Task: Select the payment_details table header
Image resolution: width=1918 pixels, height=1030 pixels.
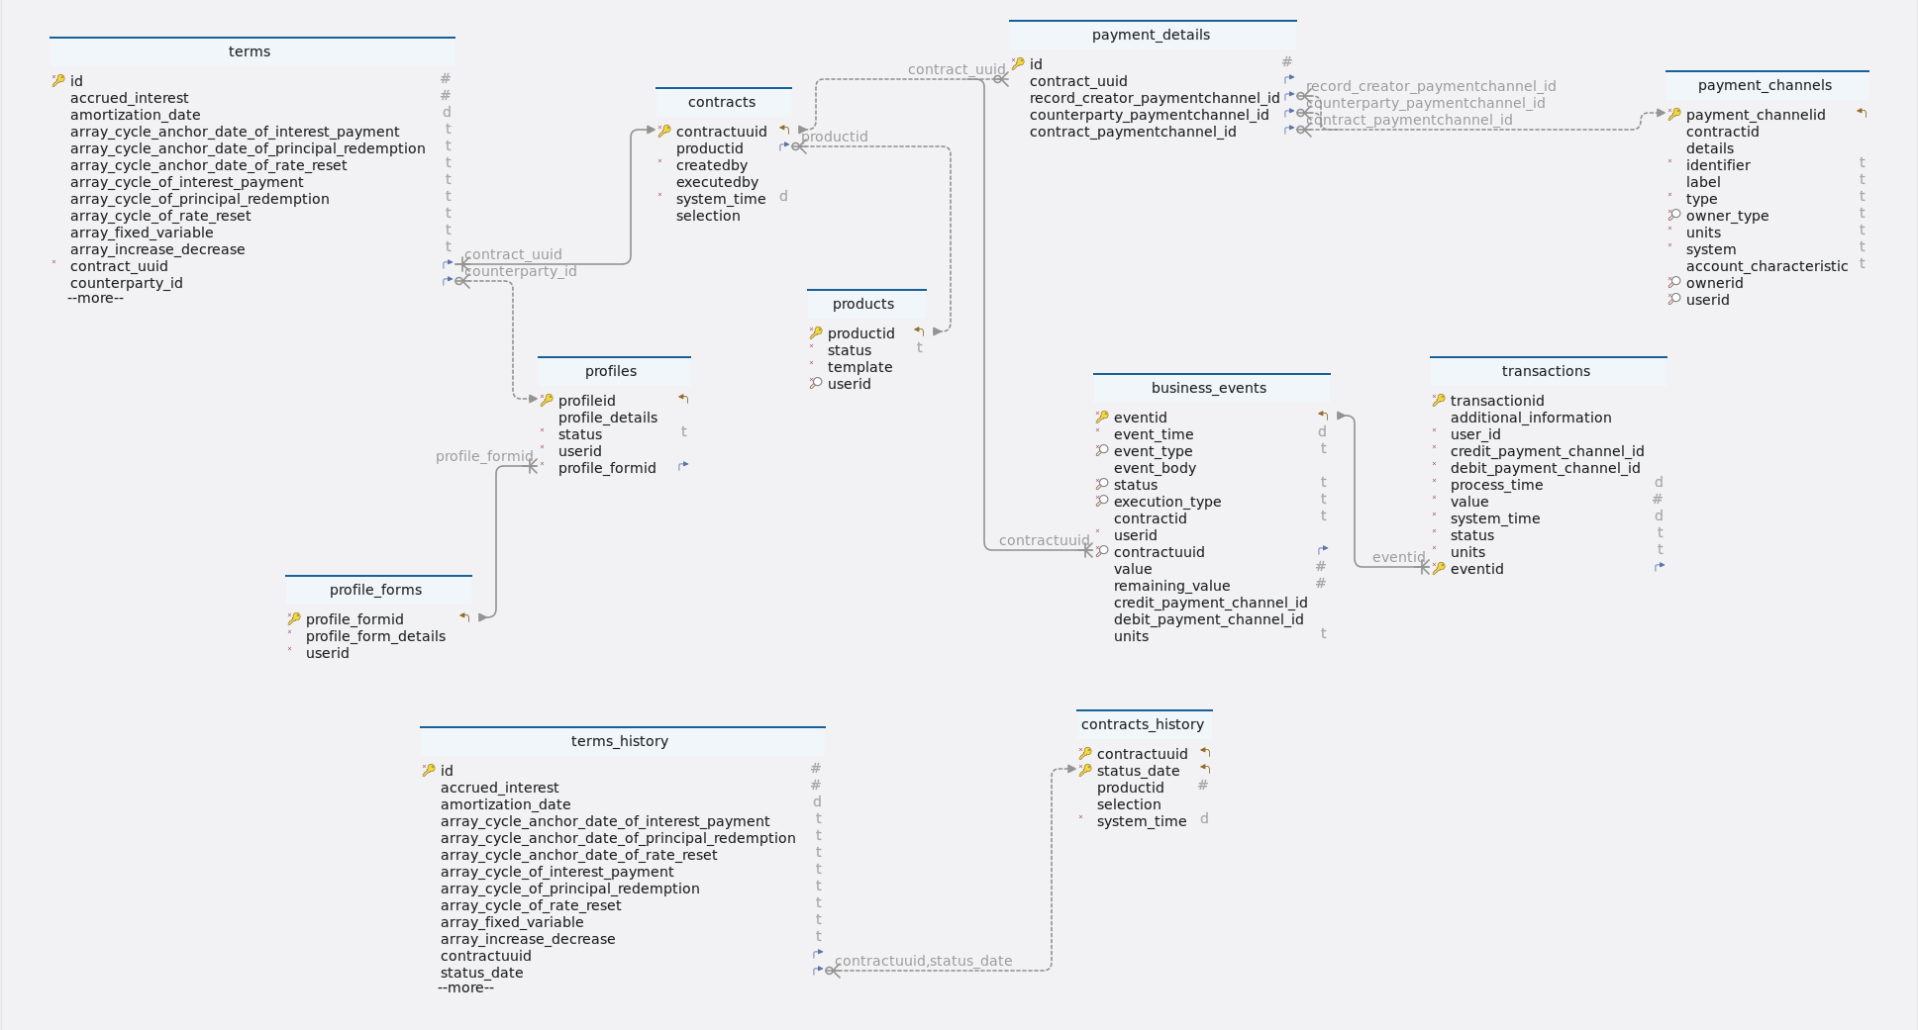Action: (1153, 36)
